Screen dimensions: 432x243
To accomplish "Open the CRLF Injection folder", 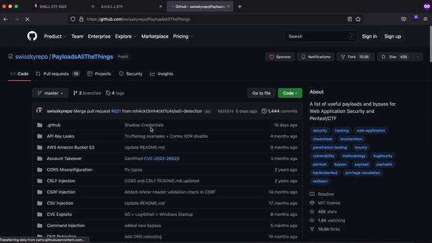I will [61, 181].
